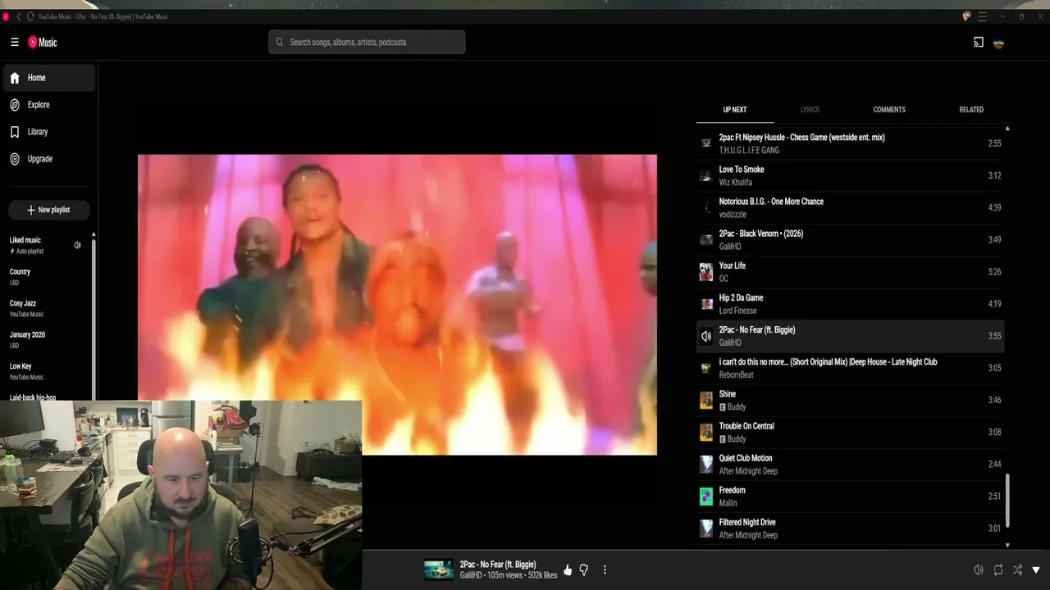Click the Hip 2 Da Game thumbnail

[705, 304]
